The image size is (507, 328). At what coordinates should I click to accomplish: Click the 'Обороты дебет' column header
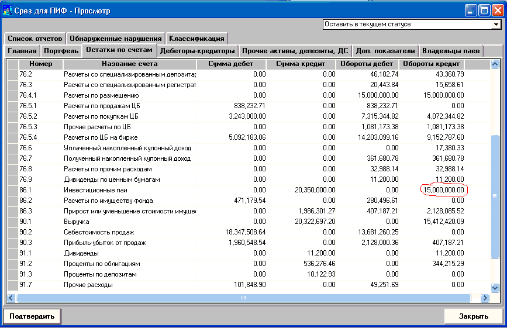tap(367, 64)
